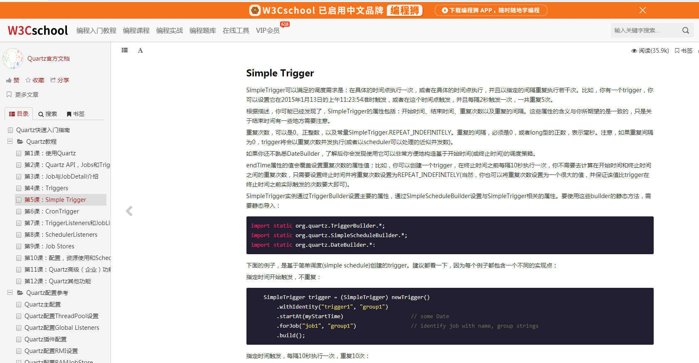Open Quartz配置RMI设置
This screenshot has height=363, width=699.
pyautogui.click(x=51, y=351)
